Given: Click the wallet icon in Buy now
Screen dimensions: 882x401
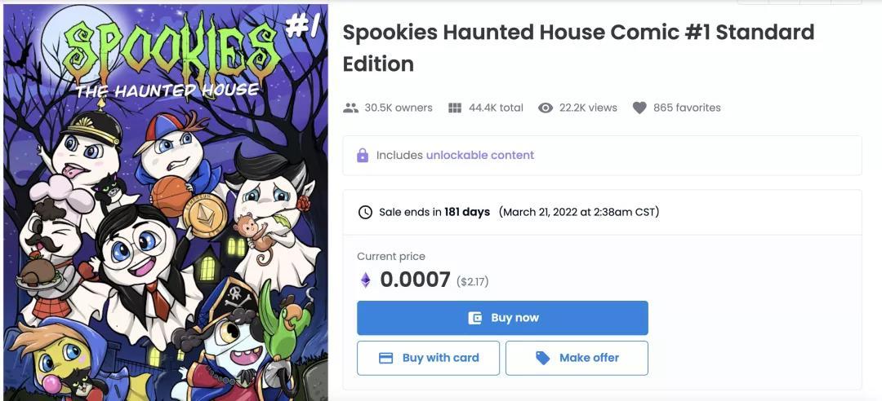Looking at the screenshot, I should (x=474, y=318).
